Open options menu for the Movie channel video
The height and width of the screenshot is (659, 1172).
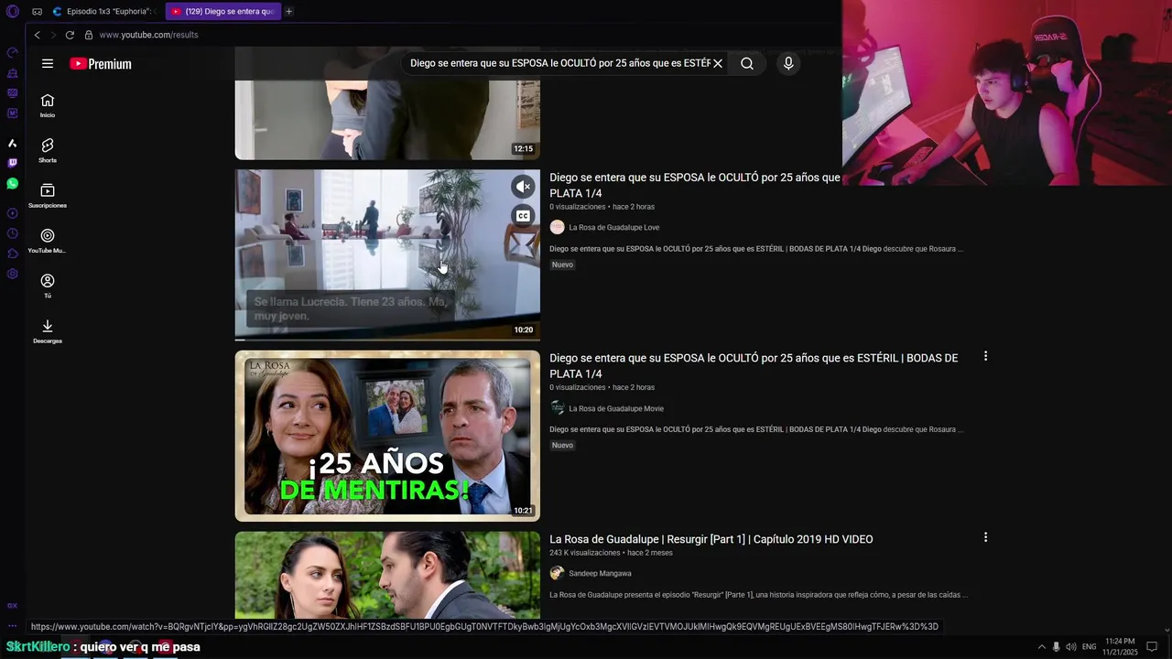(985, 356)
